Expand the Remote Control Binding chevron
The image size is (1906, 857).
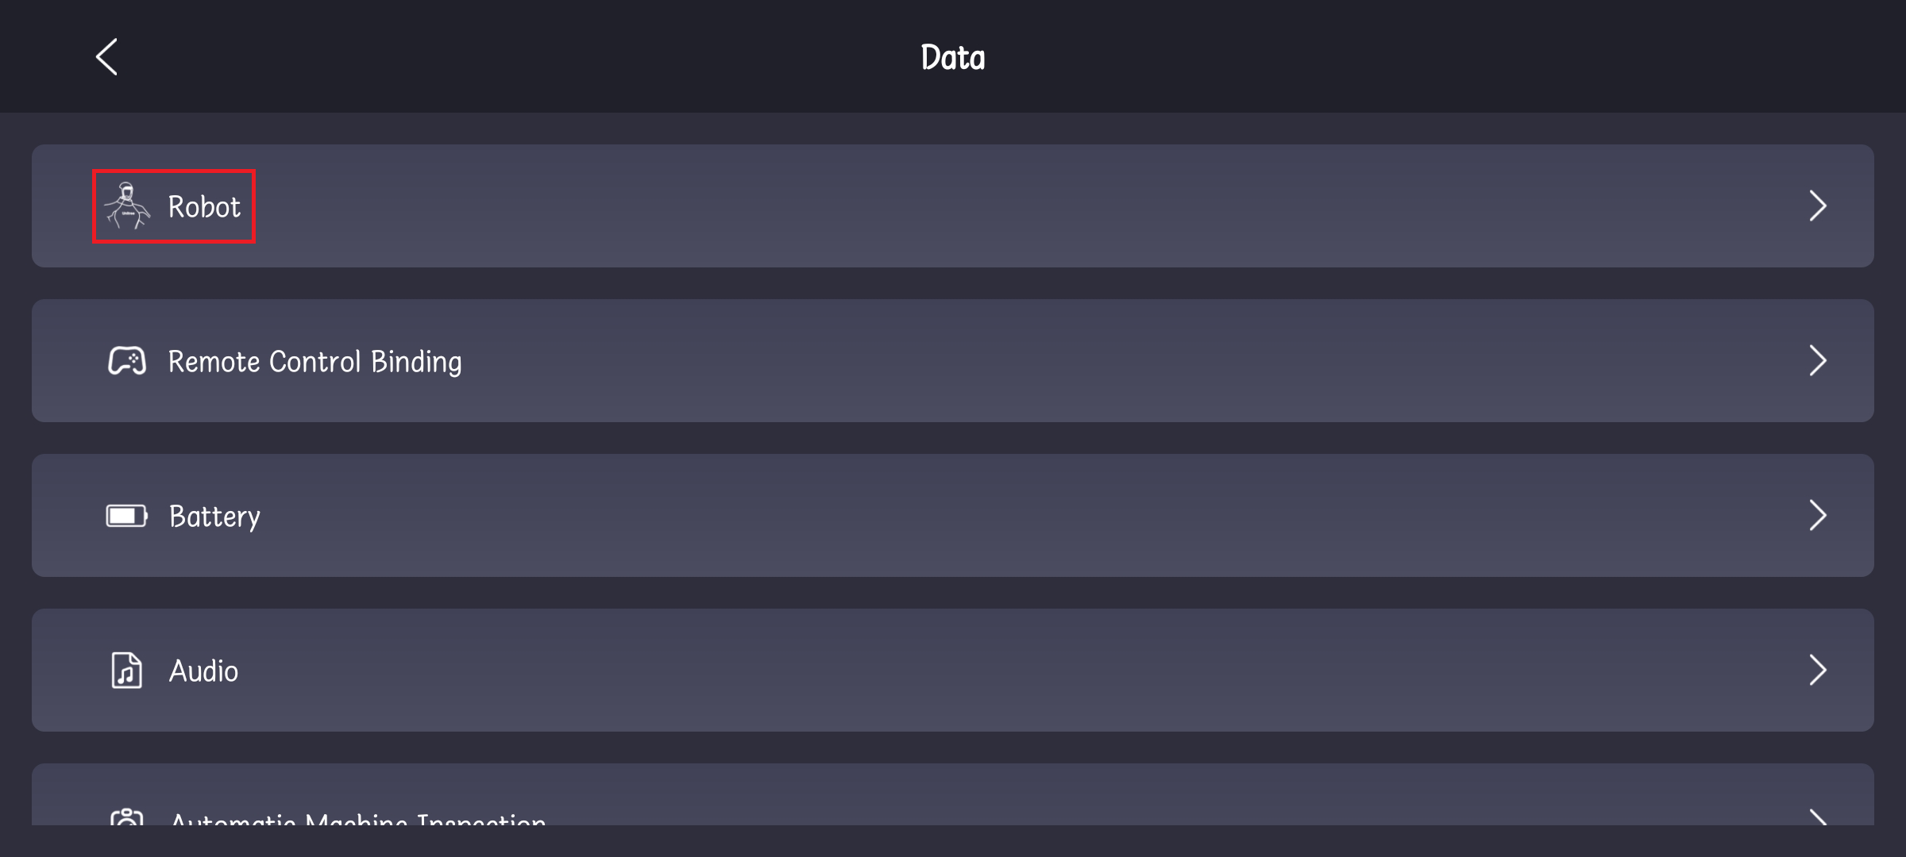(1817, 361)
